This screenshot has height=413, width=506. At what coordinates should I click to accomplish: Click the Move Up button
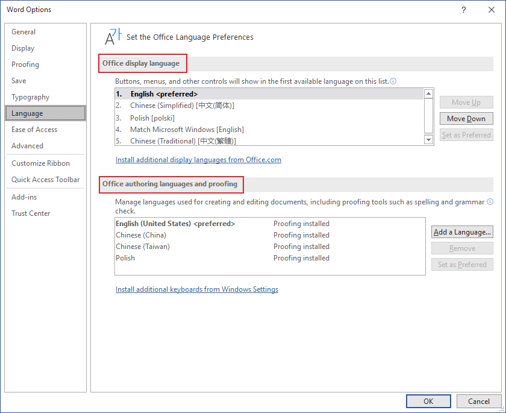point(466,102)
